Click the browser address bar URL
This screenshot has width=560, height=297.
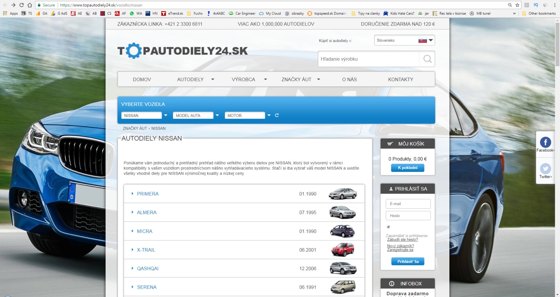101,5
